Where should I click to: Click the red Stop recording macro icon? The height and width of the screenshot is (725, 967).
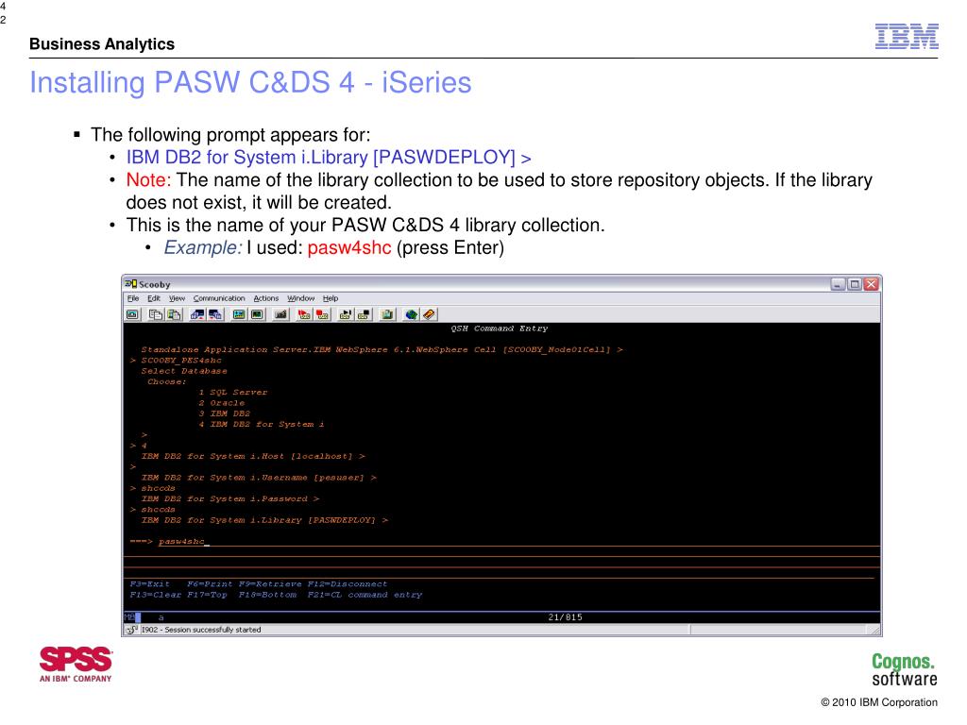[322, 315]
